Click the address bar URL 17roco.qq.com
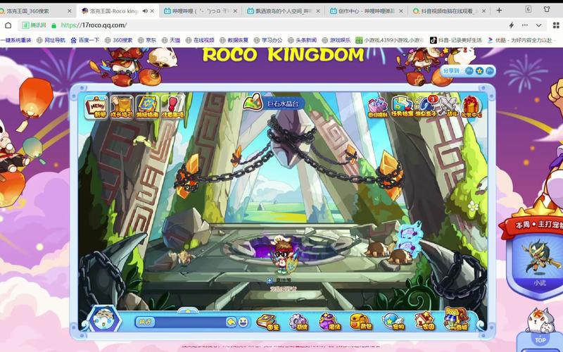 click(x=94, y=25)
